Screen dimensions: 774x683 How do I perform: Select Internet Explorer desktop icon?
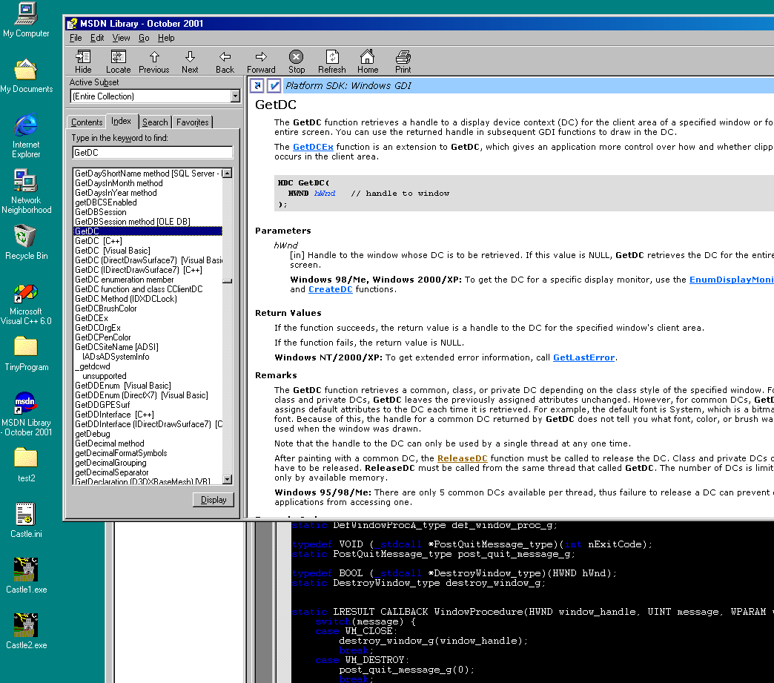point(26,136)
